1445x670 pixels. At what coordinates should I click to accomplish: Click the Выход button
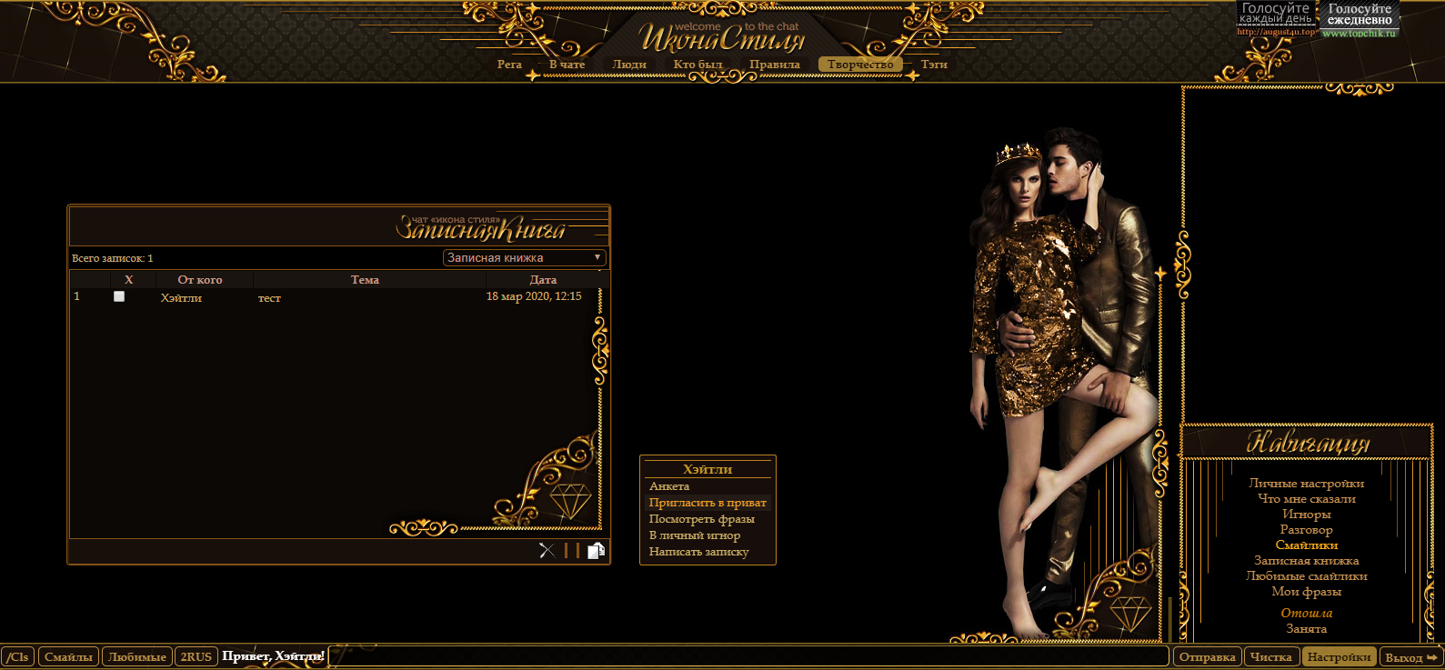pyautogui.click(x=1410, y=656)
